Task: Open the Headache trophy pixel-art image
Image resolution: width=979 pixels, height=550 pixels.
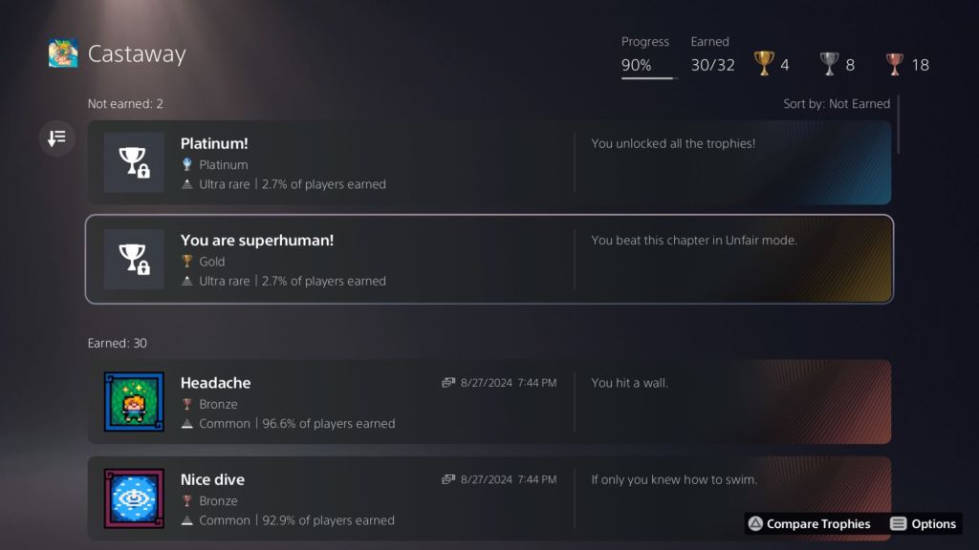Action: tap(134, 402)
